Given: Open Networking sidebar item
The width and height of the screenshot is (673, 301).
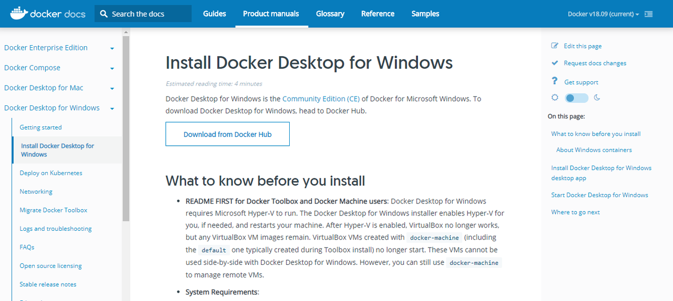Looking at the screenshot, I should (x=36, y=192).
